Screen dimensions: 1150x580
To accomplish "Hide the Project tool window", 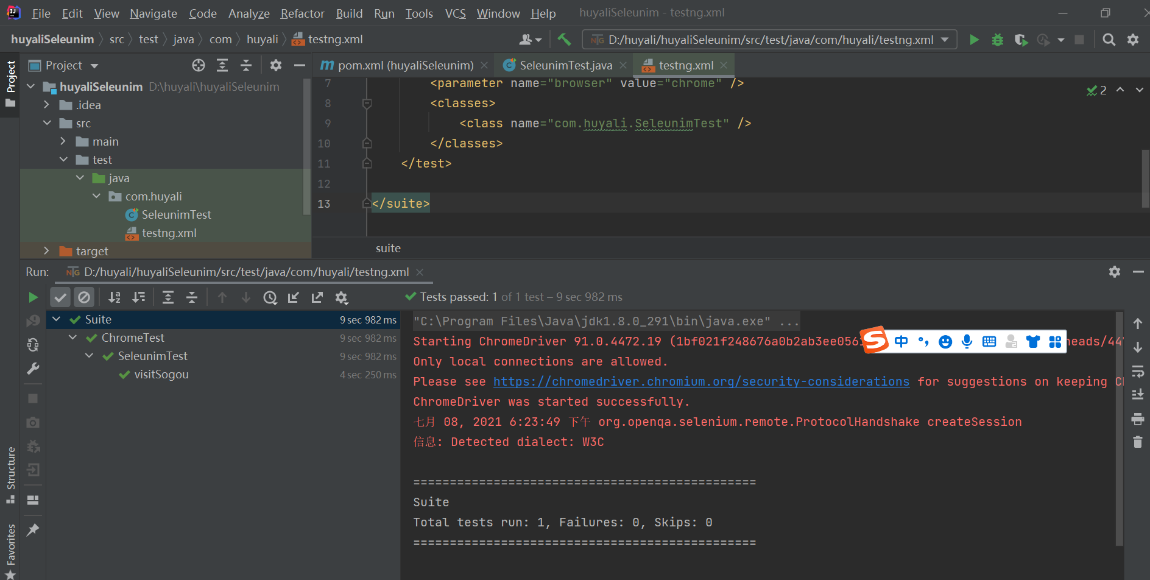I will pyautogui.click(x=299, y=65).
